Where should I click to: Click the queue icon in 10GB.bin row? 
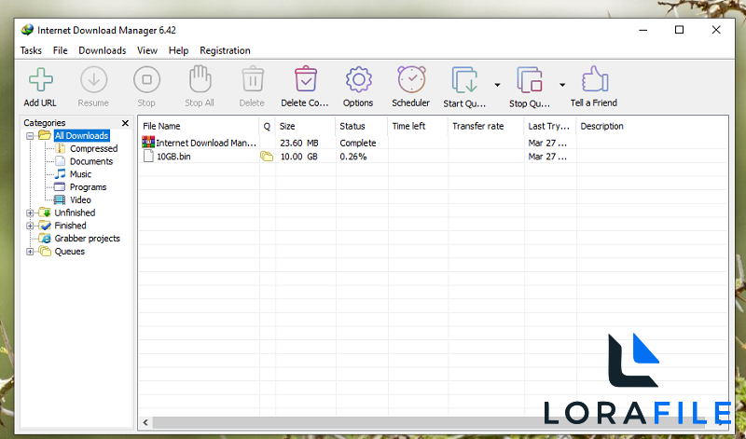click(x=267, y=156)
